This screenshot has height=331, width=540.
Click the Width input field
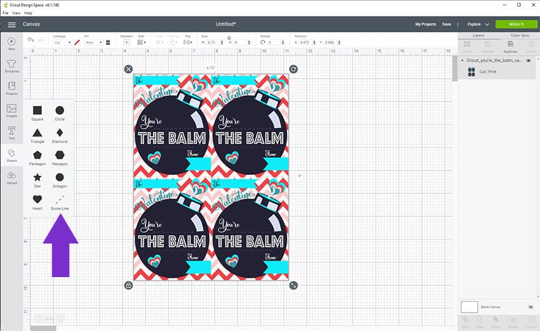213,42
